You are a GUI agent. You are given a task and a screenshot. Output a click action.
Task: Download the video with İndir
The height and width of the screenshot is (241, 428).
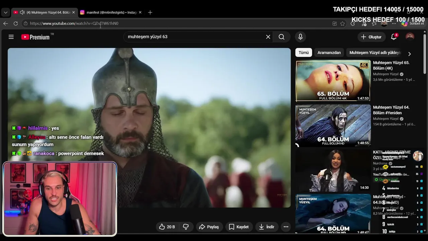266,227
